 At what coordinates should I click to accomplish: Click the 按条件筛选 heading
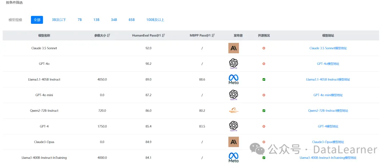click(x=14, y=3)
